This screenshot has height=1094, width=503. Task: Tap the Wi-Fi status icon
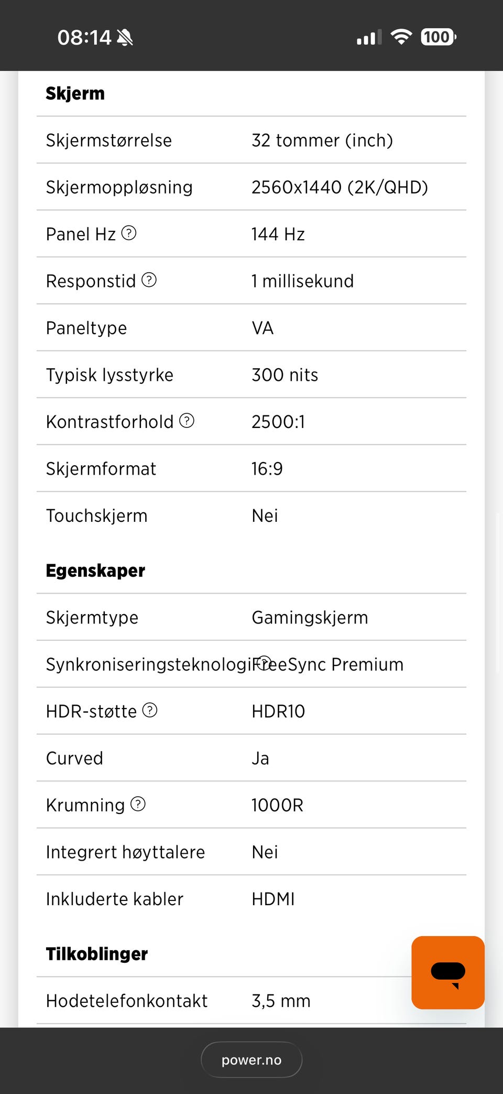tap(401, 37)
